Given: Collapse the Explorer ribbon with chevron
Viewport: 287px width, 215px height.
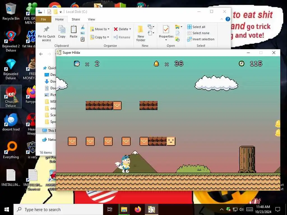Looking at the screenshot, I should point(222,19).
